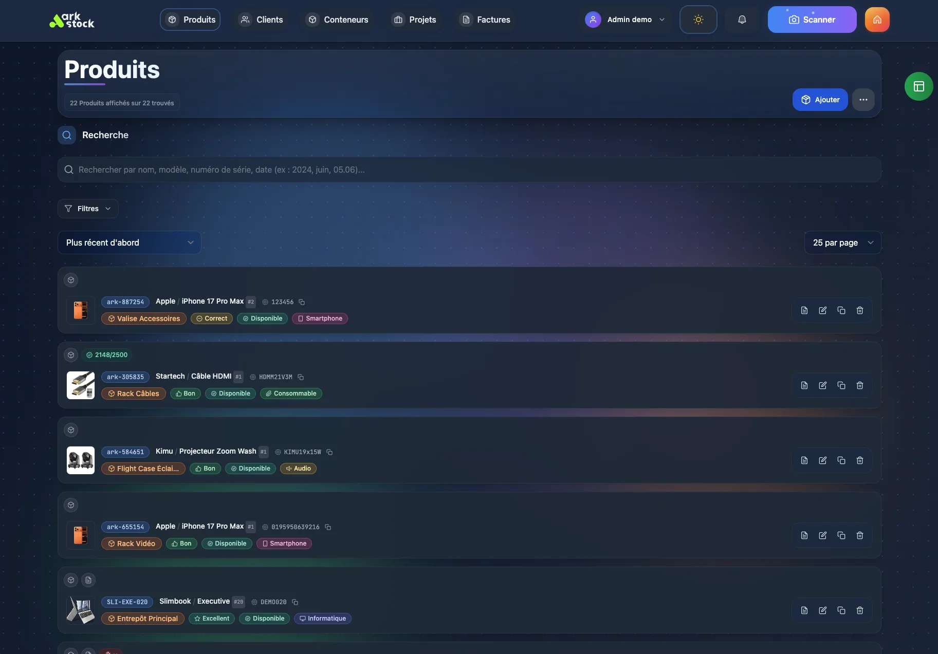Change the '25 par page' selection

pyautogui.click(x=842, y=242)
